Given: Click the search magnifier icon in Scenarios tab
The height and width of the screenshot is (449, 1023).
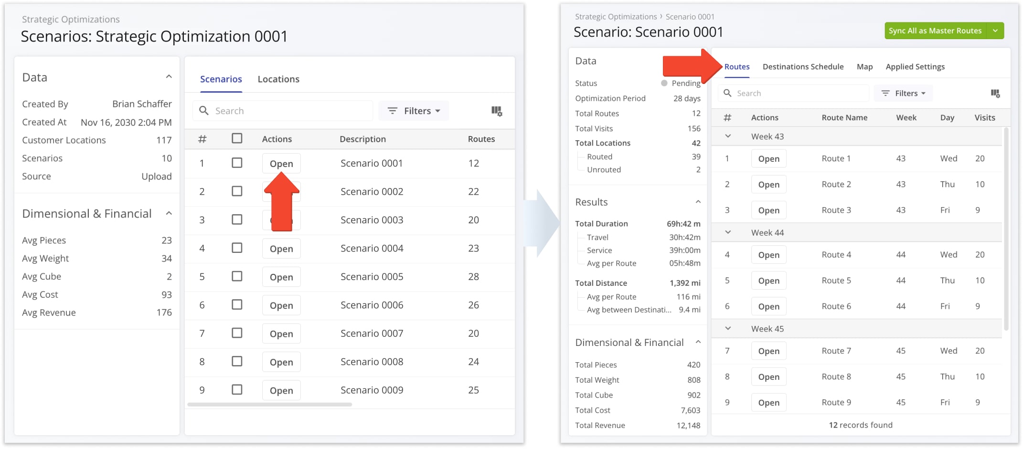Looking at the screenshot, I should coord(204,111).
